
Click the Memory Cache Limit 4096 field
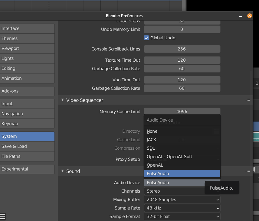[182, 111]
